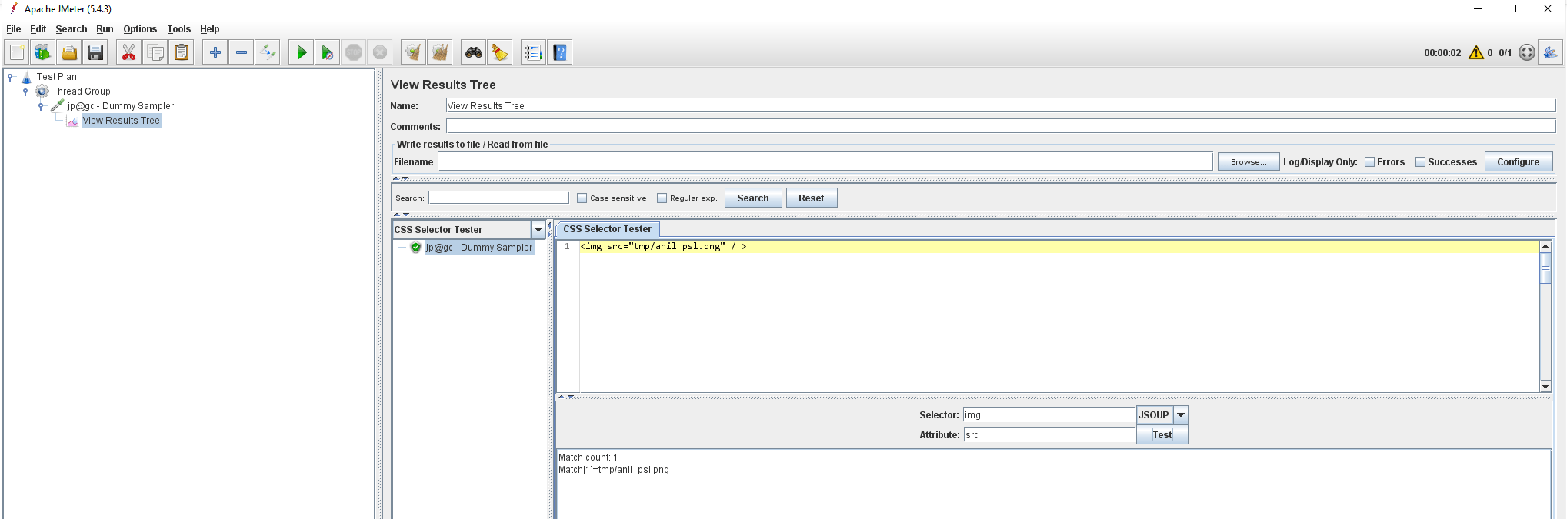The height and width of the screenshot is (519, 1567).
Task: Click the Help question mark icon
Action: click(x=560, y=52)
